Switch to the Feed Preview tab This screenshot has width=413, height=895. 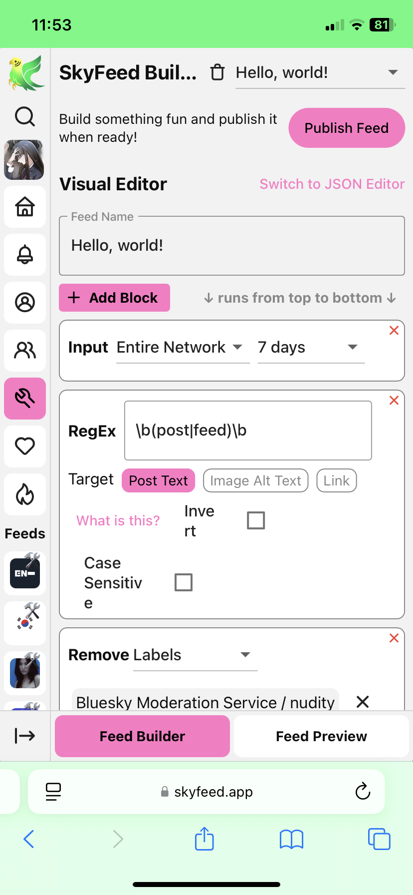(x=321, y=736)
